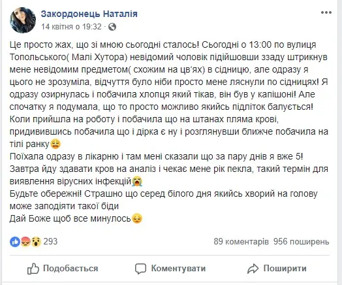Select the Коментувати button
Viewport: 342px width, 285px height.
click(170, 269)
